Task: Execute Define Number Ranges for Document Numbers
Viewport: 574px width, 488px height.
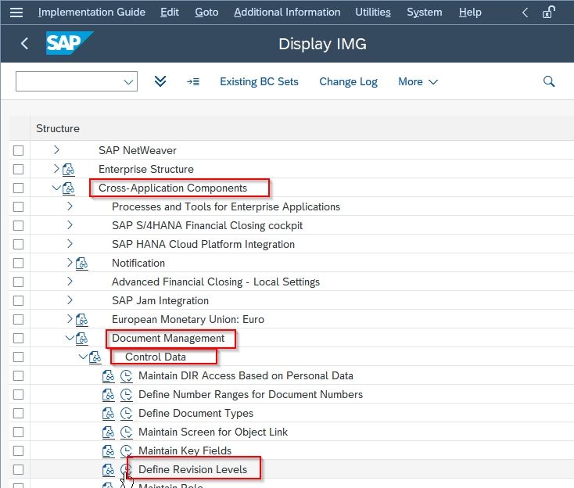Action: [x=126, y=395]
